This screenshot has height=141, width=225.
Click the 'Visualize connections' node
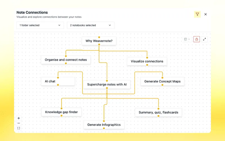[x=147, y=61]
